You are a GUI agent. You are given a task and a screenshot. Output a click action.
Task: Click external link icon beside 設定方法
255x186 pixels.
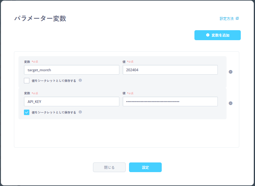(237, 18)
